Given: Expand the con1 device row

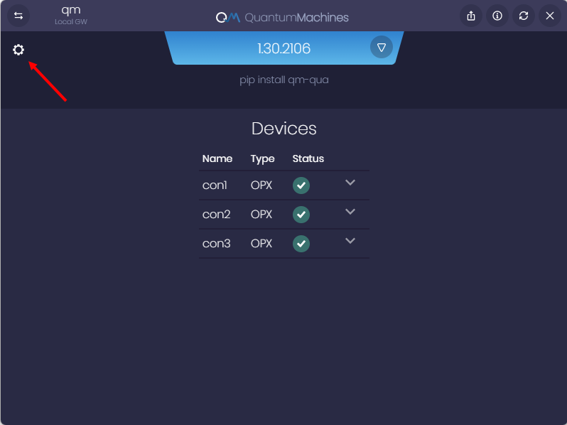Looking at the screenshot, I should 350,183.
